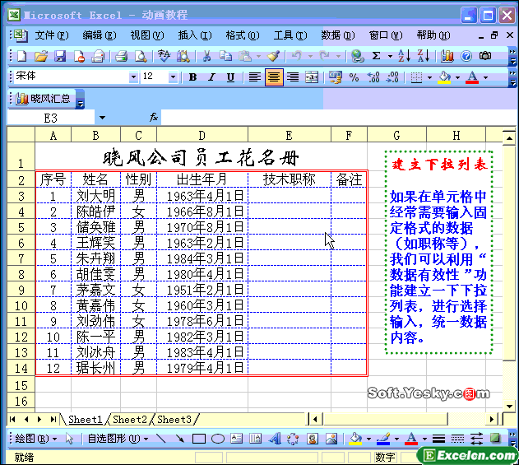The height and width of the screenshot is (465, 519).
Task: Open the font name dropdown
Action: pos(133,77)
